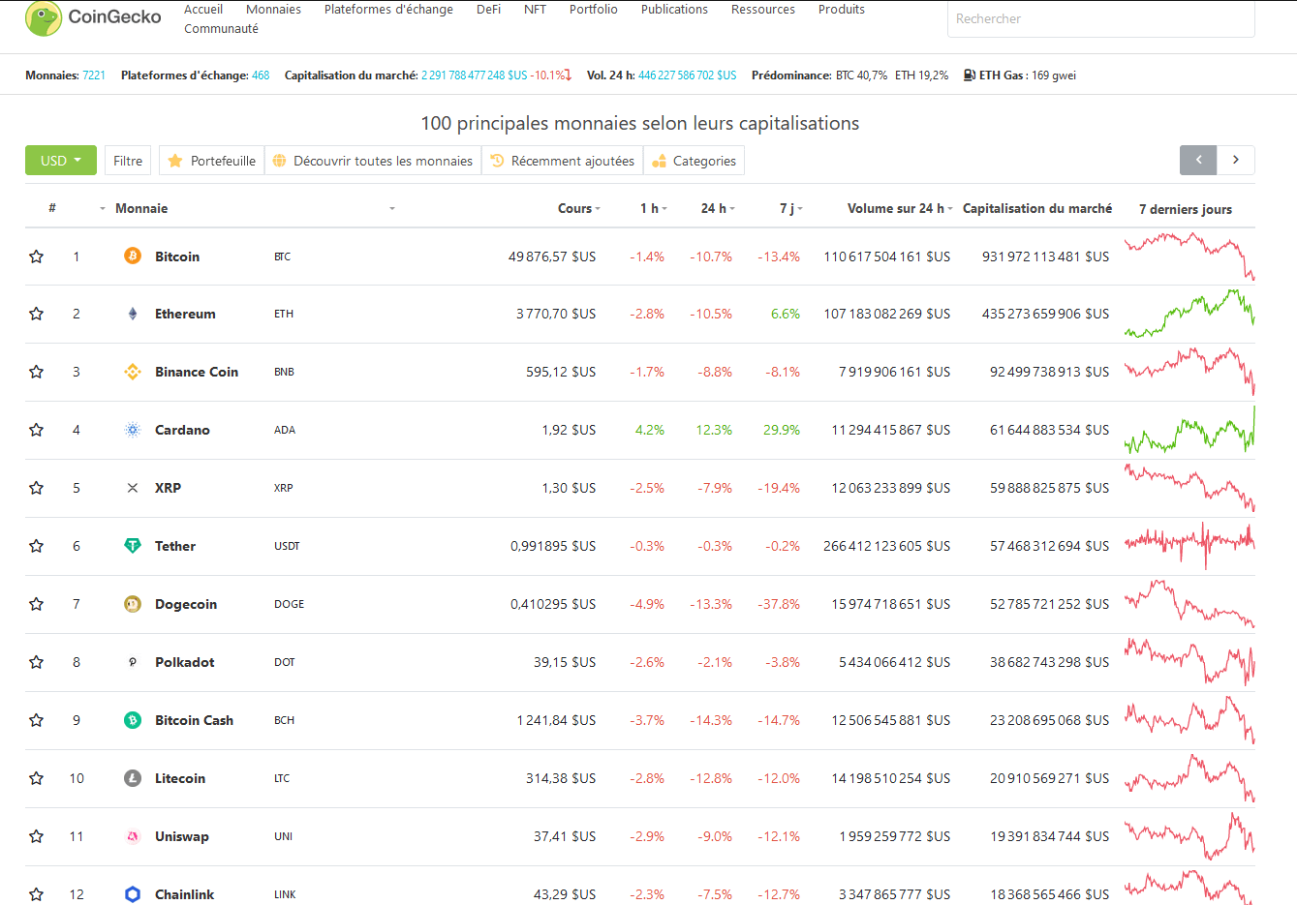This screenshot has height=905, width=1297.
Task: Click the Récemment ajoutées button
Action: 563,161
